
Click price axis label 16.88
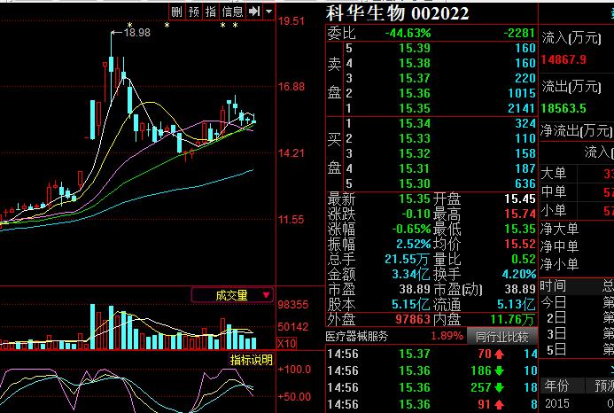(291, 87)
